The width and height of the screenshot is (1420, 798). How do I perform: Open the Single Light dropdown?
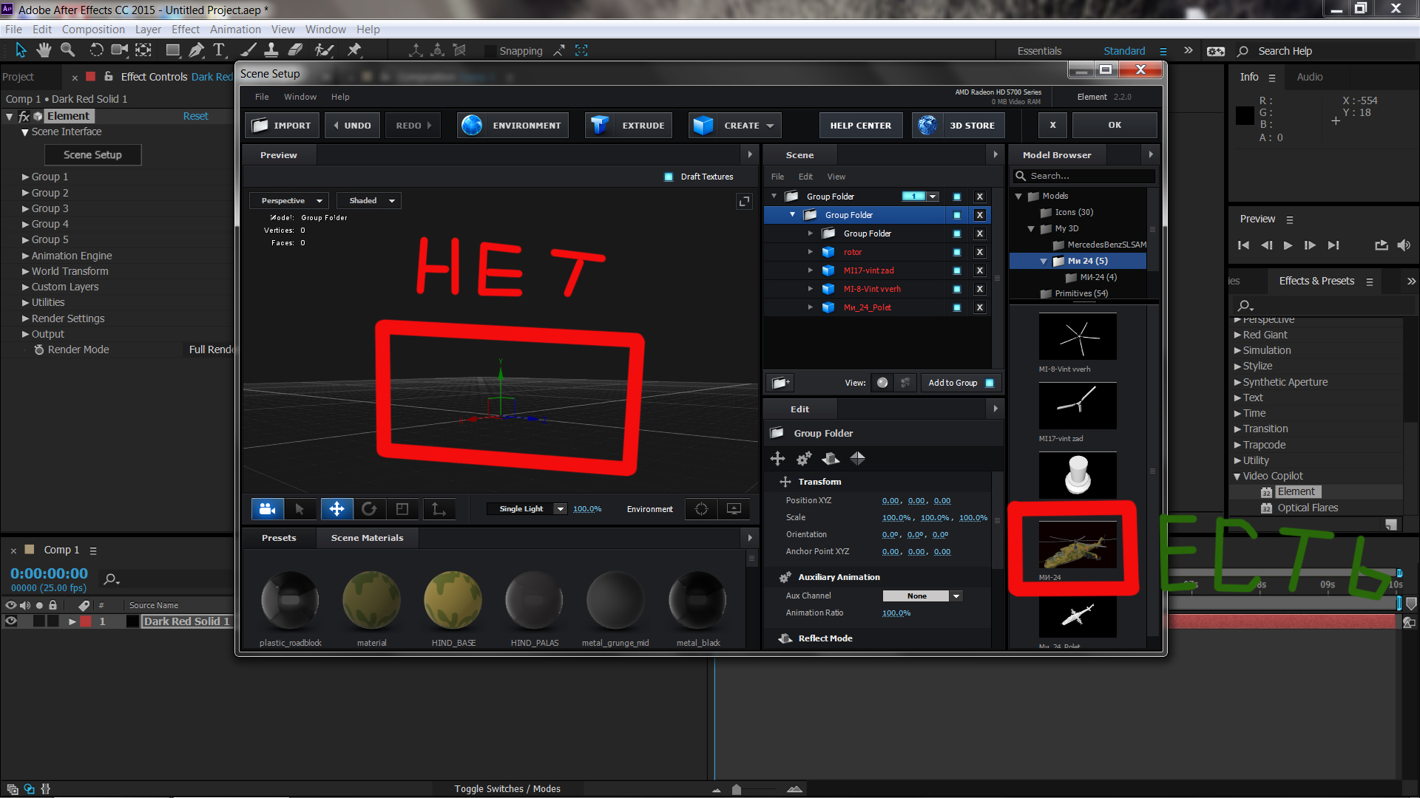pos(527,509)
